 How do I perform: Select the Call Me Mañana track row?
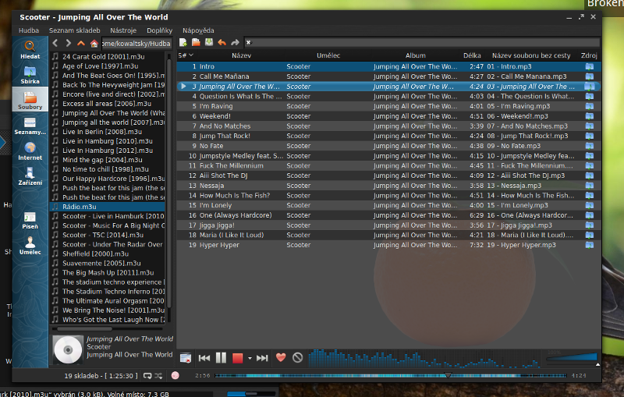(x=388, y=76)
